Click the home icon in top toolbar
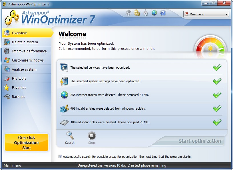The height and width of the screenshot is (170, 233). click(128, 13)
